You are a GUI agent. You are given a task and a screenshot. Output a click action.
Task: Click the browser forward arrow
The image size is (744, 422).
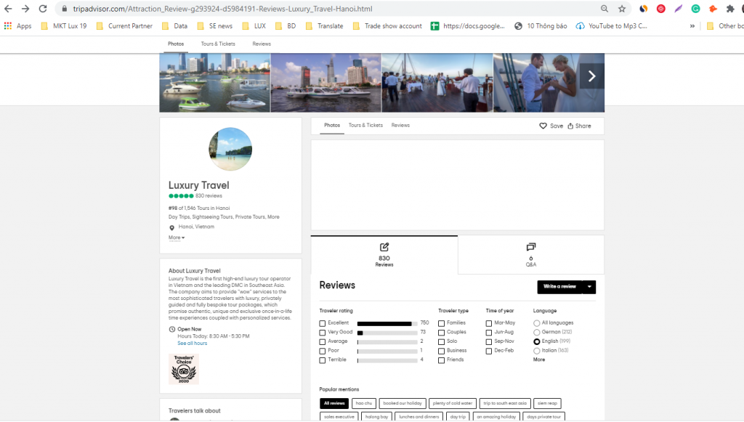click(25, 9)
